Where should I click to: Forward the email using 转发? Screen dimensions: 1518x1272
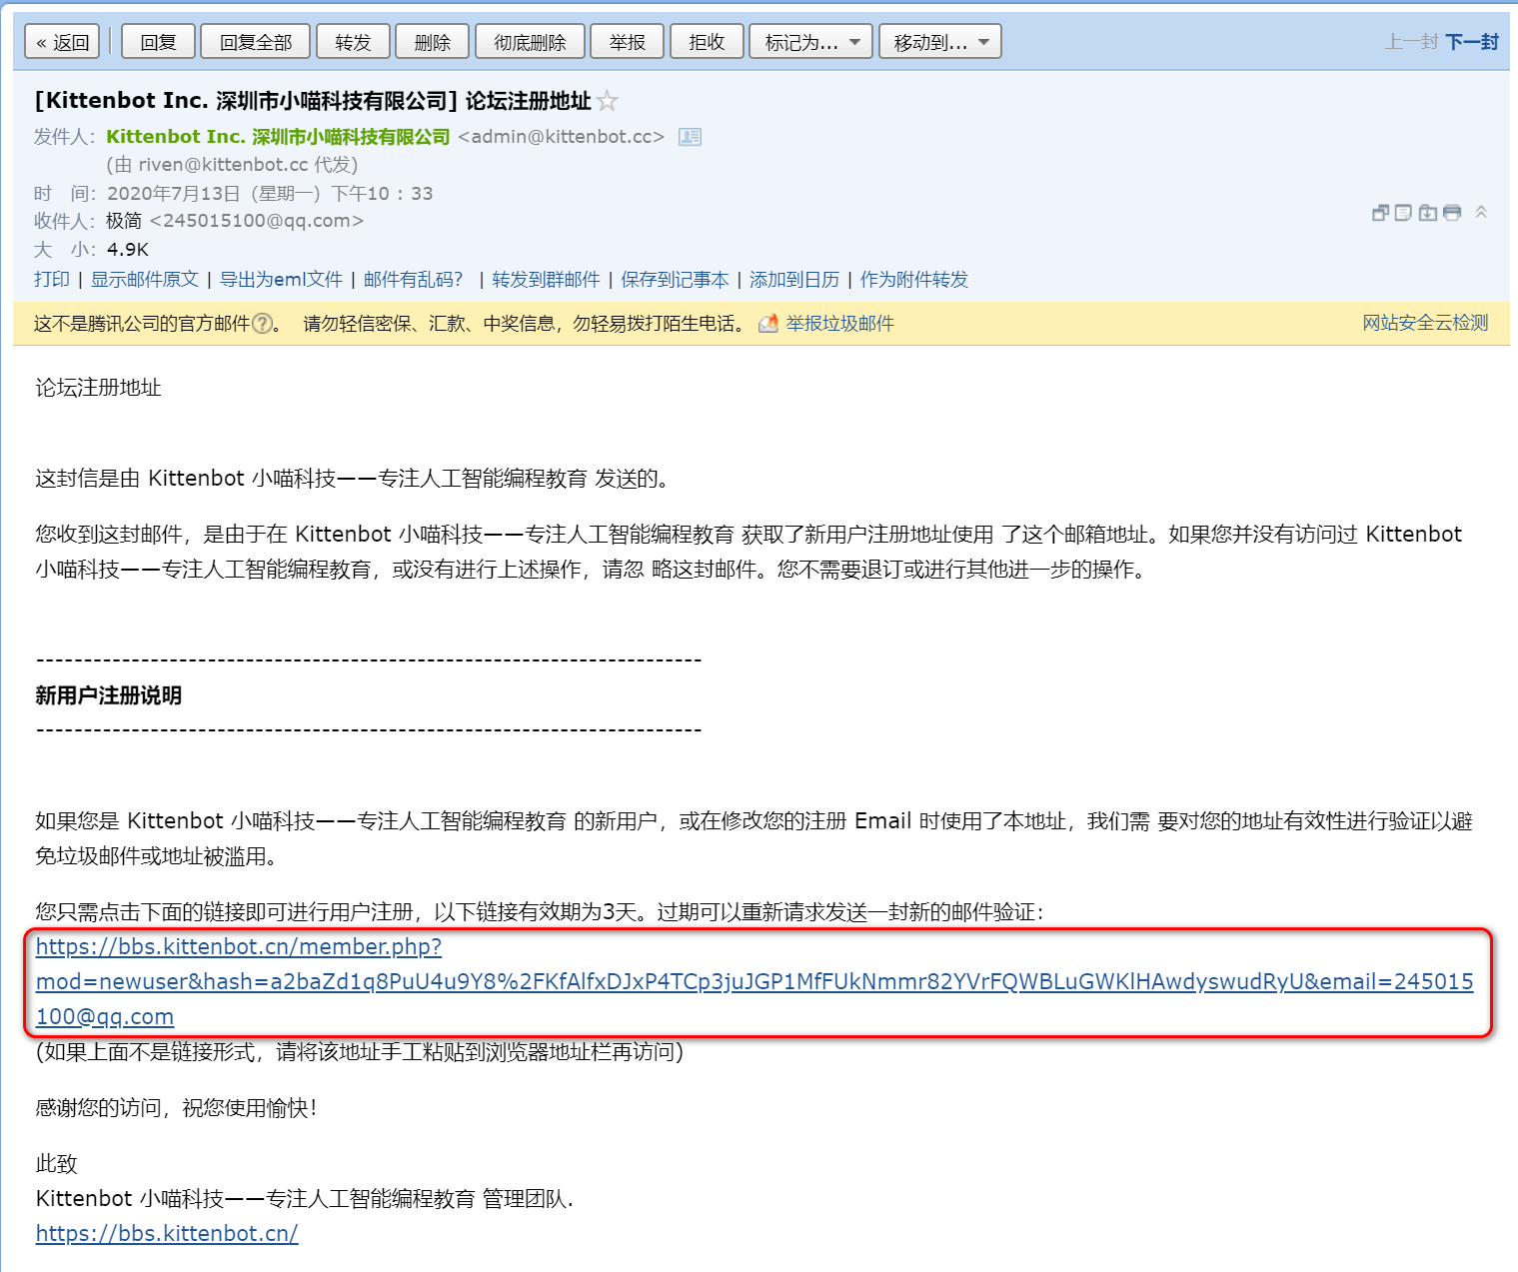click(353, 42)
